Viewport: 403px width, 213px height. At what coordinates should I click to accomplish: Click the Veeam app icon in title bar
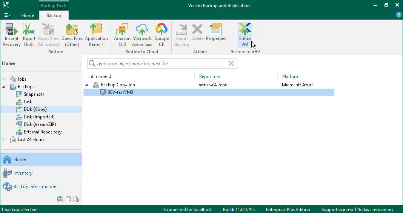pos(6,5)
